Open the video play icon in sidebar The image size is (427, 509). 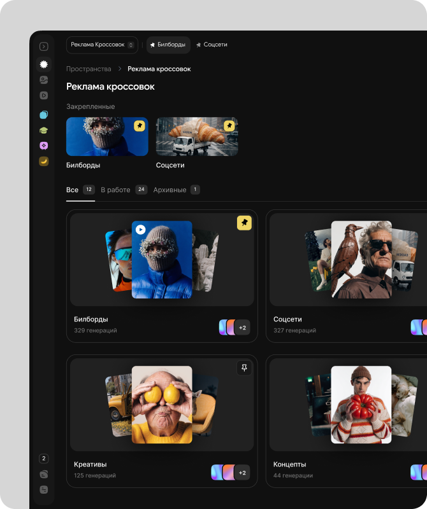[x=43, y=95]
